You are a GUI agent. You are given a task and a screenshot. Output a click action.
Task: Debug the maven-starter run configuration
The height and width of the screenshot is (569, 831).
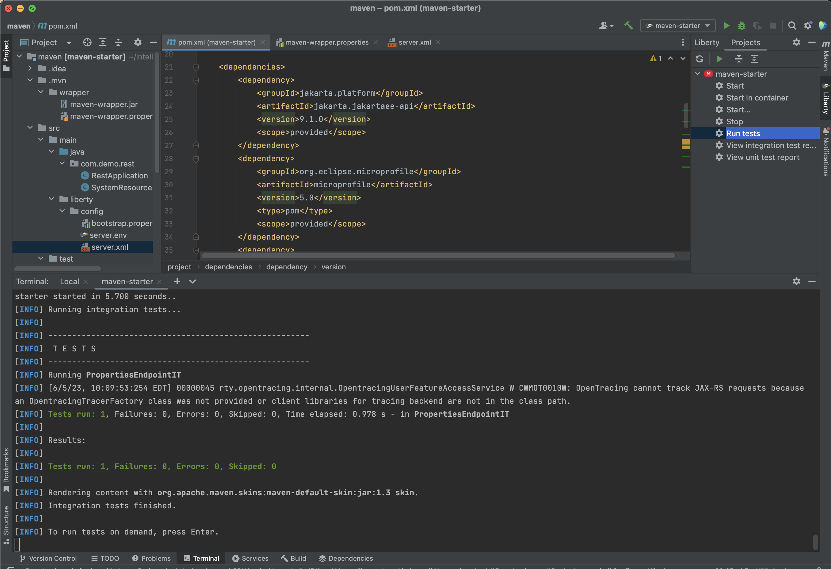[742, 25]
